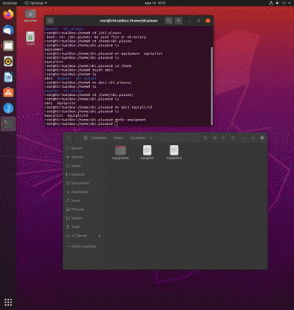Click the new tab button in Terminal
This screenshot has width=294, height=310.
click(x=50, y=21)
